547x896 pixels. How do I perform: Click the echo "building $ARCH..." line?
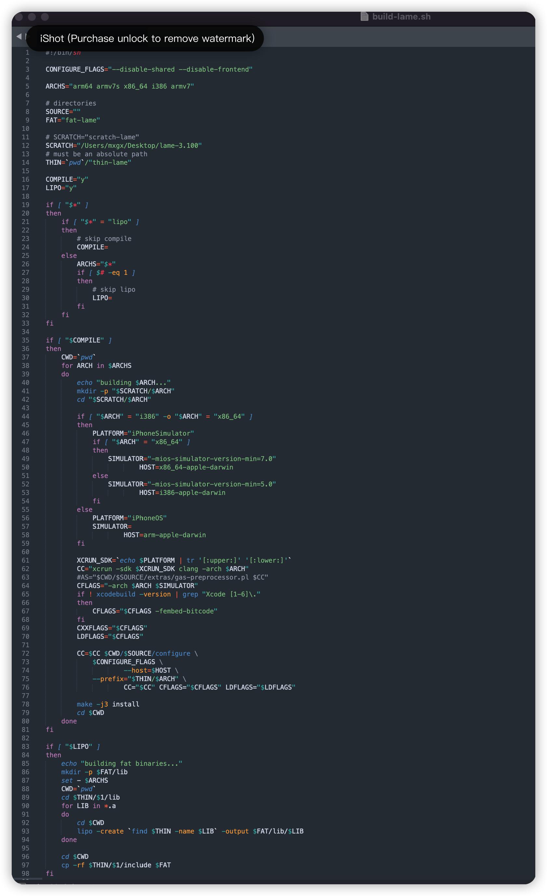point(124,383)
